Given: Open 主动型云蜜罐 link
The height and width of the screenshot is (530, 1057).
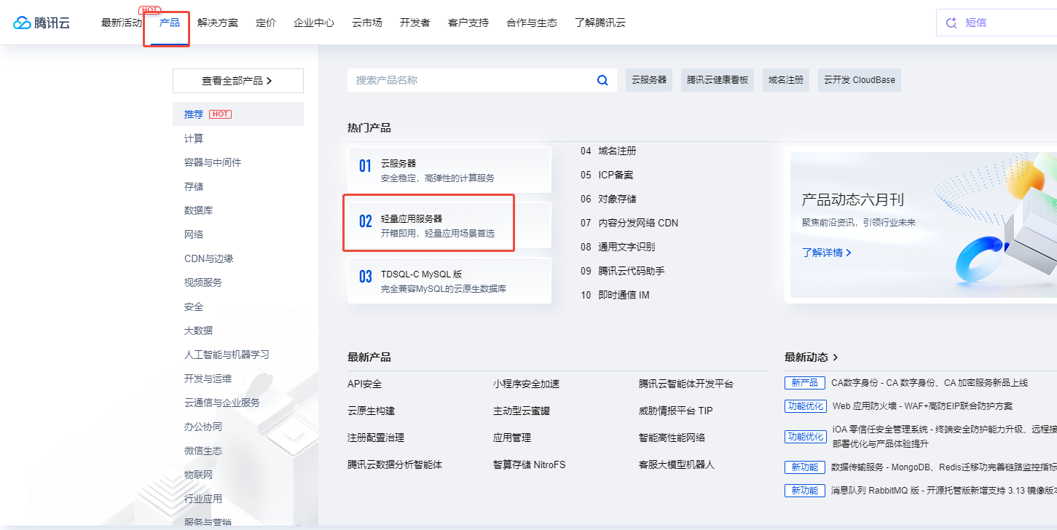Looking at the screenshot, I should coord(522,411).
